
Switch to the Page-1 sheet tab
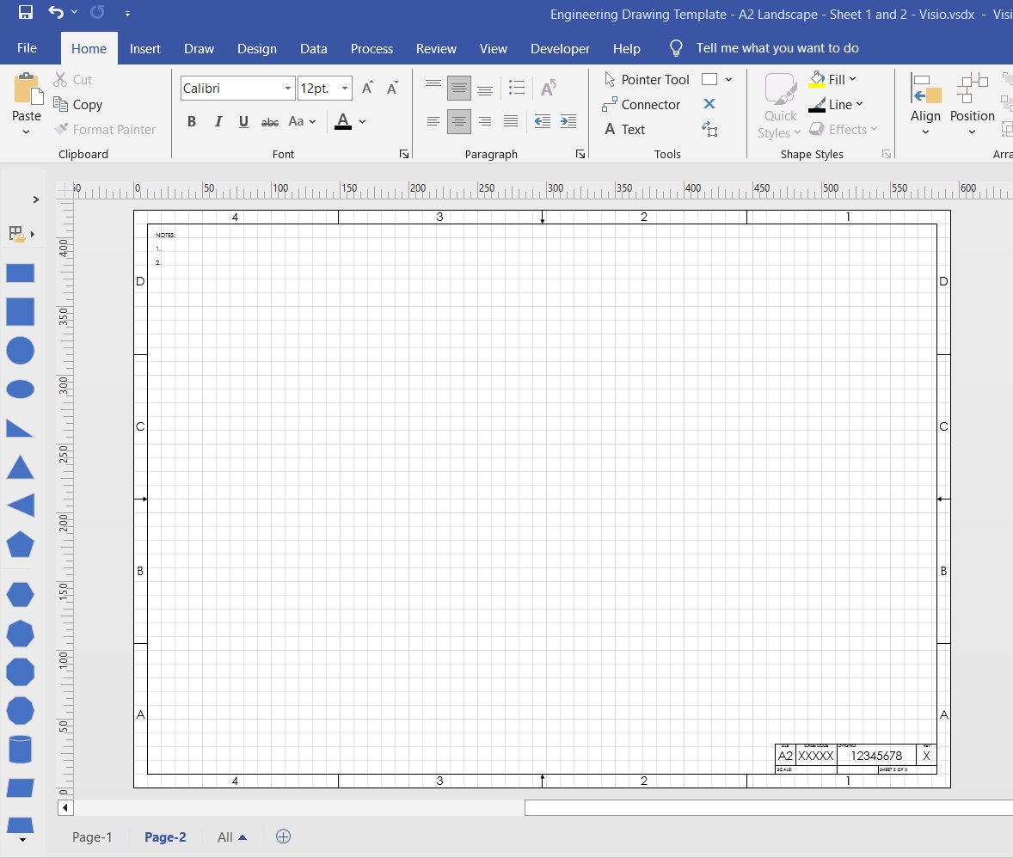click(91, 836)
